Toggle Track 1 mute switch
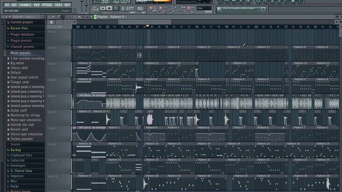The image size is (342, 192). [x=69, y=43]
